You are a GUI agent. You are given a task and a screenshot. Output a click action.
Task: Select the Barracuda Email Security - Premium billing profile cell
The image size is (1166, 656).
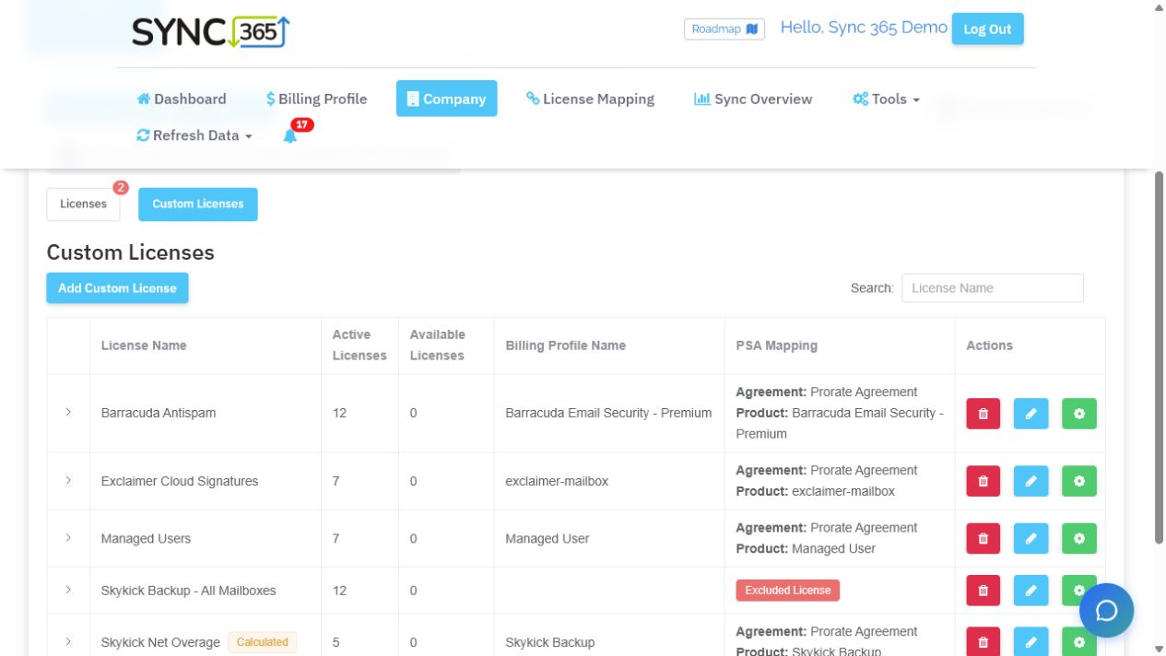pyautogui.click(x=608, y=413)
